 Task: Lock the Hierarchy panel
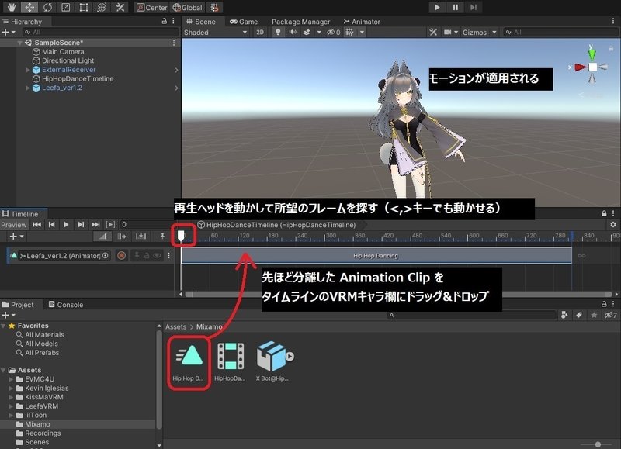coord(164,22)
